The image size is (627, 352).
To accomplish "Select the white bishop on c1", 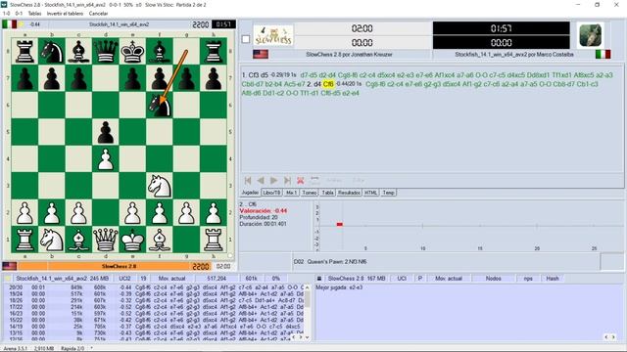I will tap(78, 240).
